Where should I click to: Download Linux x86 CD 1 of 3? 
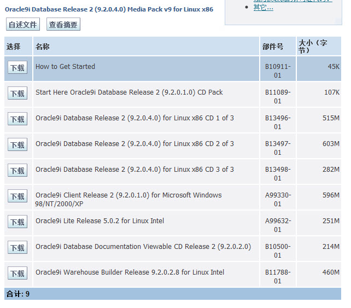coord(17,119)
